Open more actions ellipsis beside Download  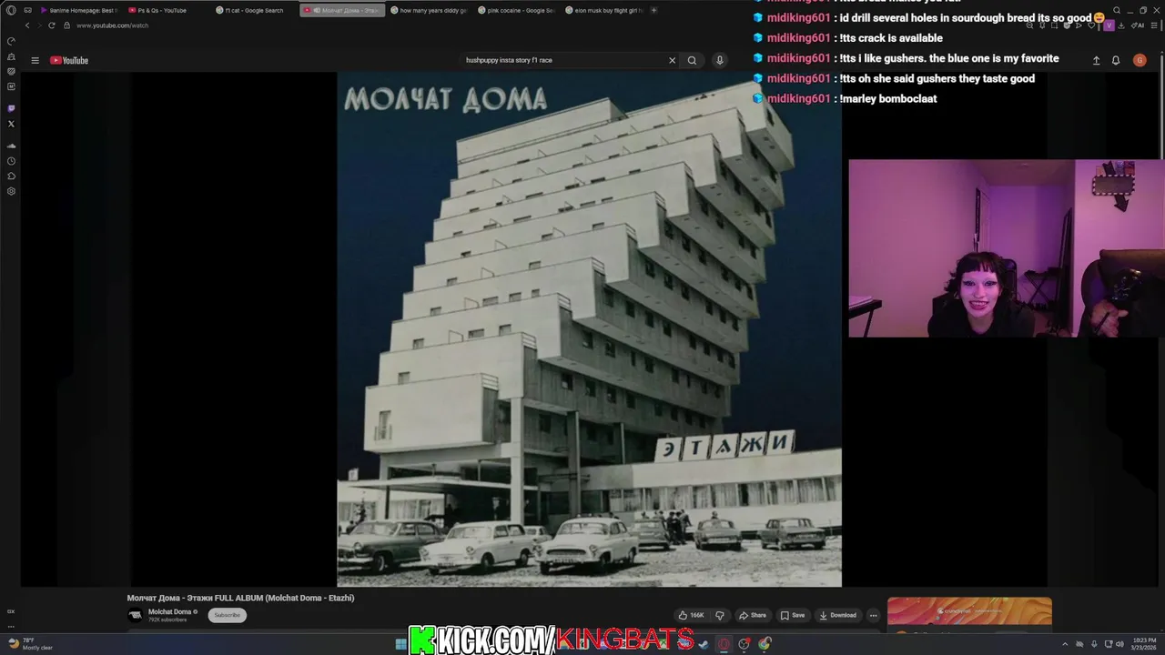(873, 615)
